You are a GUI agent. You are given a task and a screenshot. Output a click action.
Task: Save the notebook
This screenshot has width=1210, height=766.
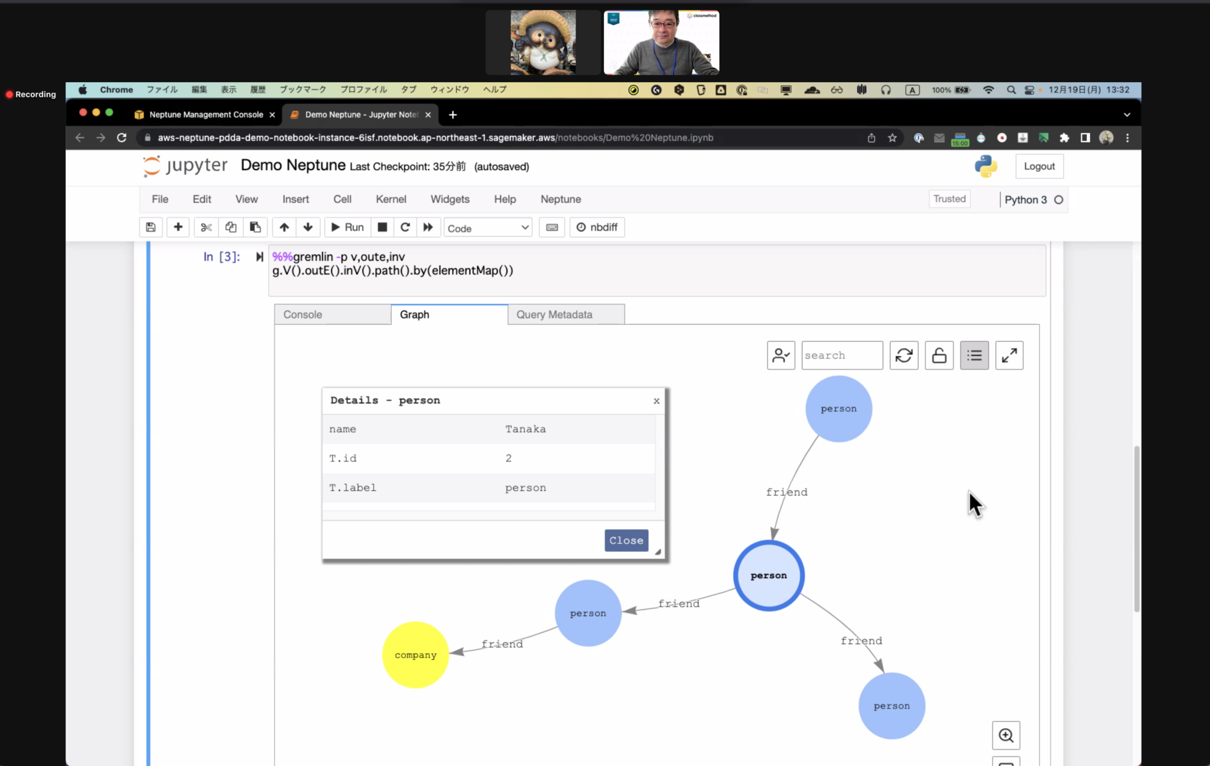151,227
